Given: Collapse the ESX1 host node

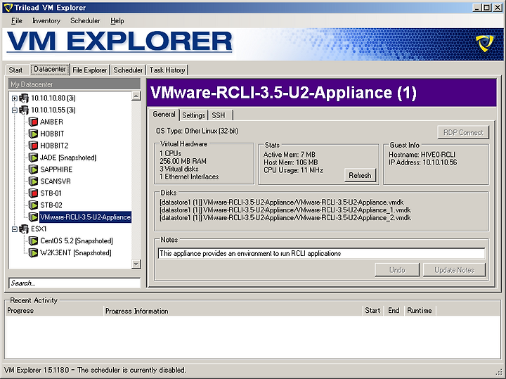Looking at the screenshot, I should pos(15,229).
